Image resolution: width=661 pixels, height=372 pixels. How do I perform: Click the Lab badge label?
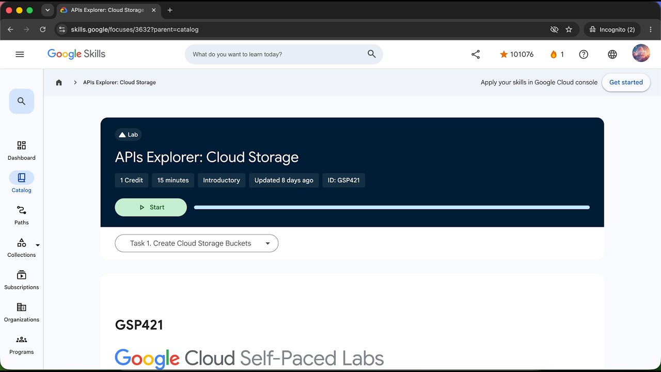point(129,135)
